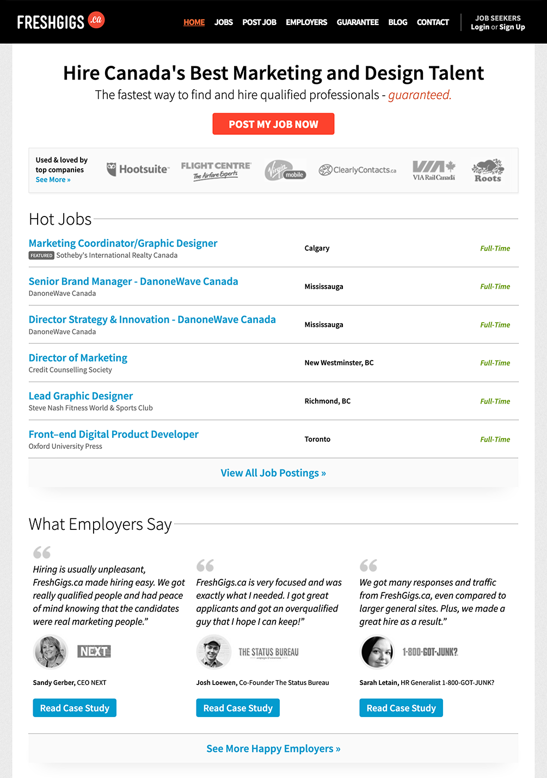The width and height of the screenshot is (547, 778).
Task: Click the Virgin Mobile logo
Action: (x=286, y=170)
